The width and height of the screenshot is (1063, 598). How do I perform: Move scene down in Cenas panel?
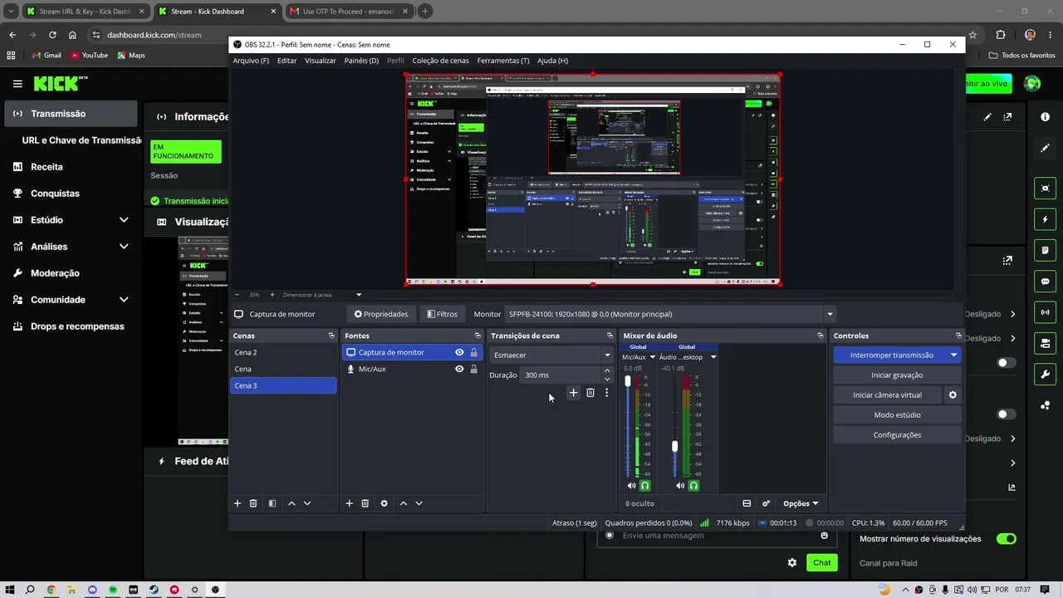(307, 503)
